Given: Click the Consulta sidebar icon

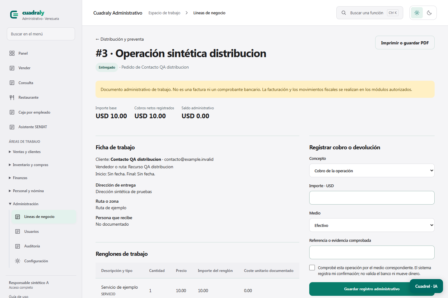Looking at the screenshot, I should click(x=12, y=83).
